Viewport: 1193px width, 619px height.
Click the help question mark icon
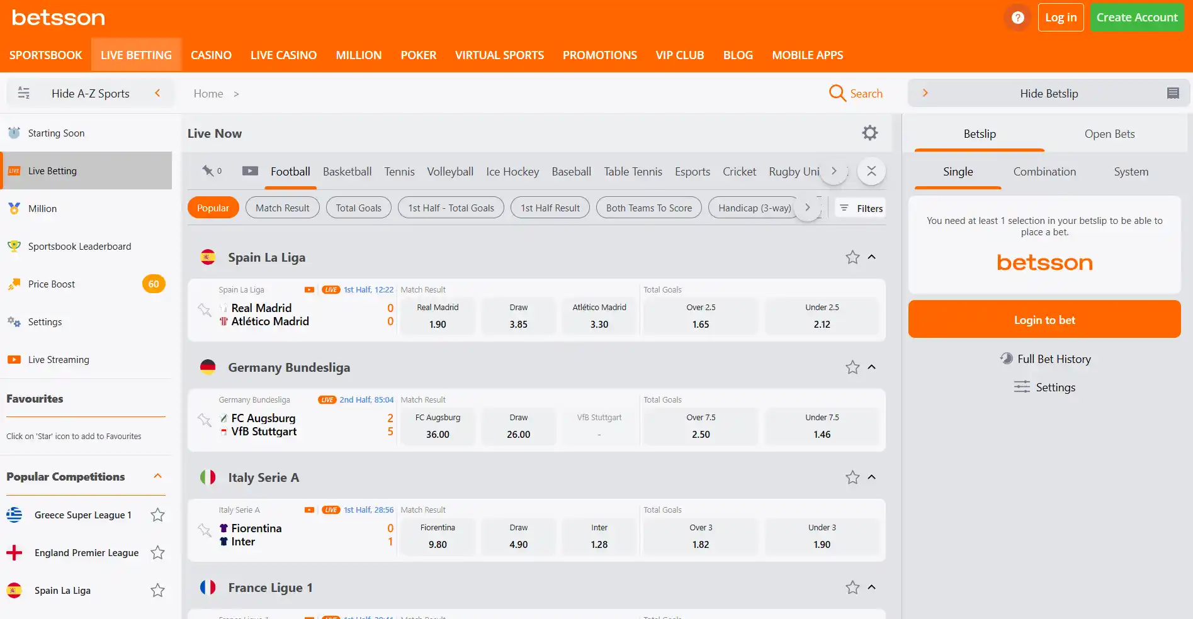pyautogui.click(x=1017, y=18)
